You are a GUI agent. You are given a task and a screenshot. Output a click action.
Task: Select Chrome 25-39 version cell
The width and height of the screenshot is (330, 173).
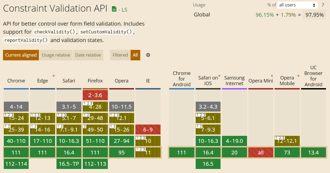(x=16, y=130)
